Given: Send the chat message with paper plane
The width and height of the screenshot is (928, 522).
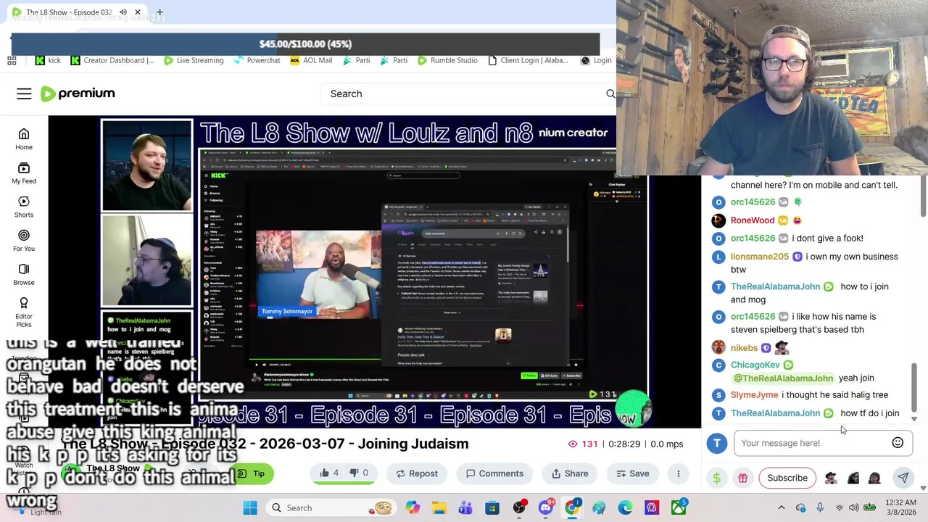Looking at the screenshot, I should coord(903,478).
